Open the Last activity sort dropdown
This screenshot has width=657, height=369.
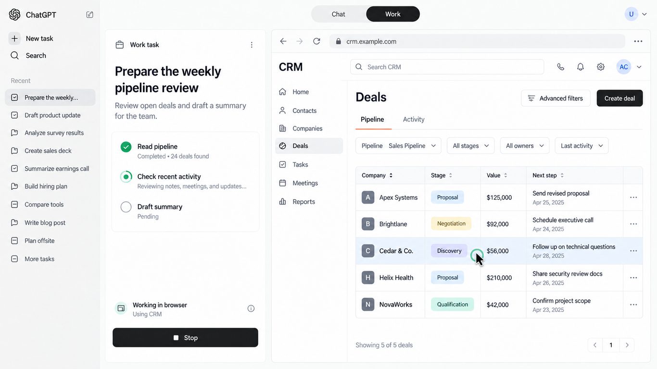click(x=581, y=146)
